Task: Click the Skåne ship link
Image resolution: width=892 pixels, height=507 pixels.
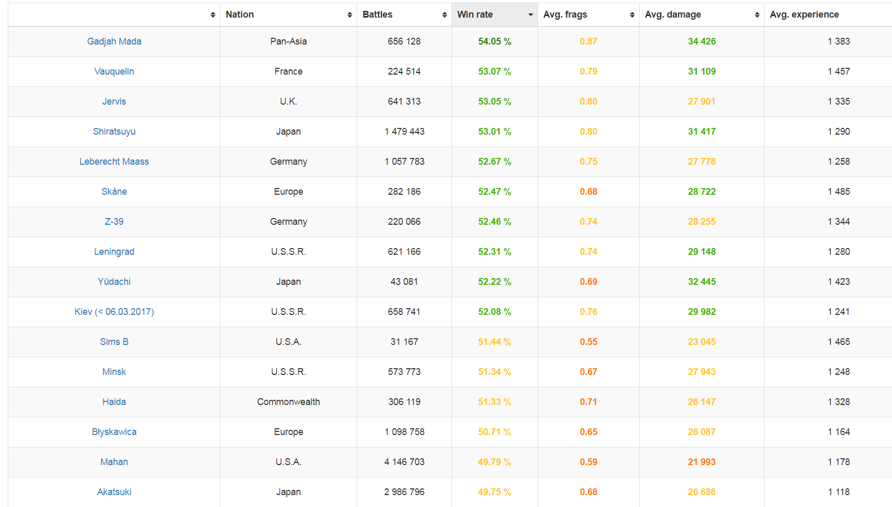Action: (114, 192)
